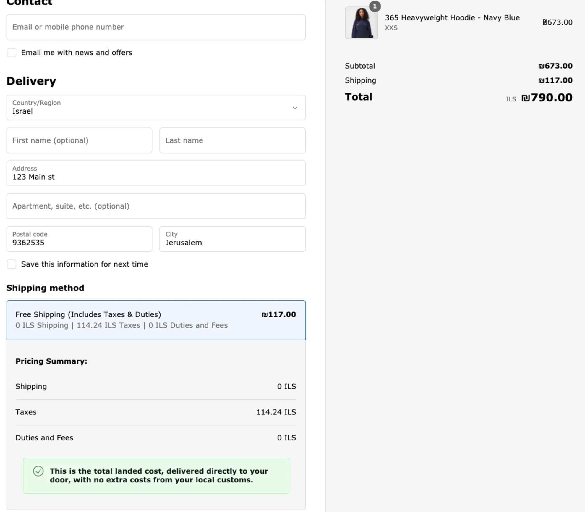Image resolution: width=585 pixels, height=512 pixels.
Task: Click the Apartment, suite, etc. field
Action: pyautogui.click(x=156, y=206)
